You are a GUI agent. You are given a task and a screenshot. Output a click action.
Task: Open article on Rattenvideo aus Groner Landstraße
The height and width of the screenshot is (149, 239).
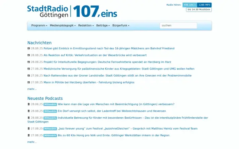pyautogui.click(x=118, y=76)
